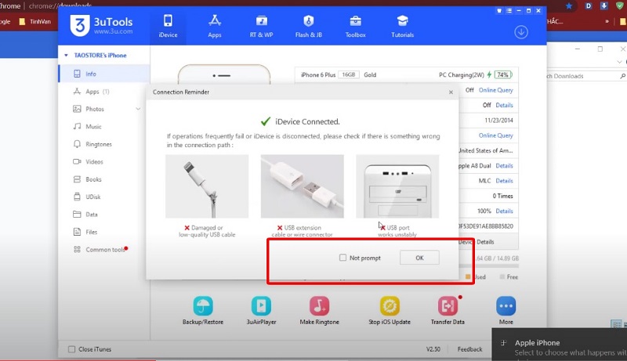Expand the Photos section chevron
Screen dimensions: 627x361
[x=138, y=109]
